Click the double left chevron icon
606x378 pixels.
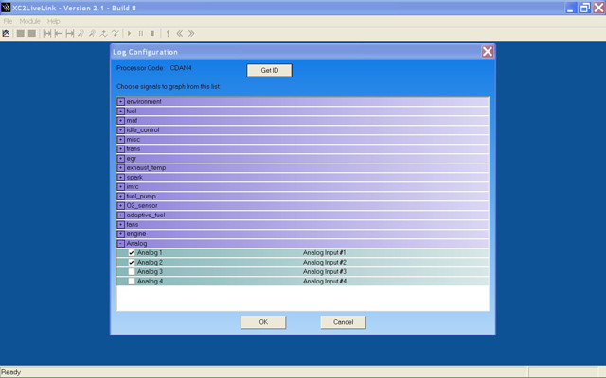180,33
